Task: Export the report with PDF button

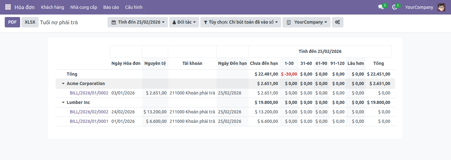Action: [12, 22]
